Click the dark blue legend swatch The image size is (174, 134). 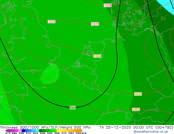click(x=23, y=130)
